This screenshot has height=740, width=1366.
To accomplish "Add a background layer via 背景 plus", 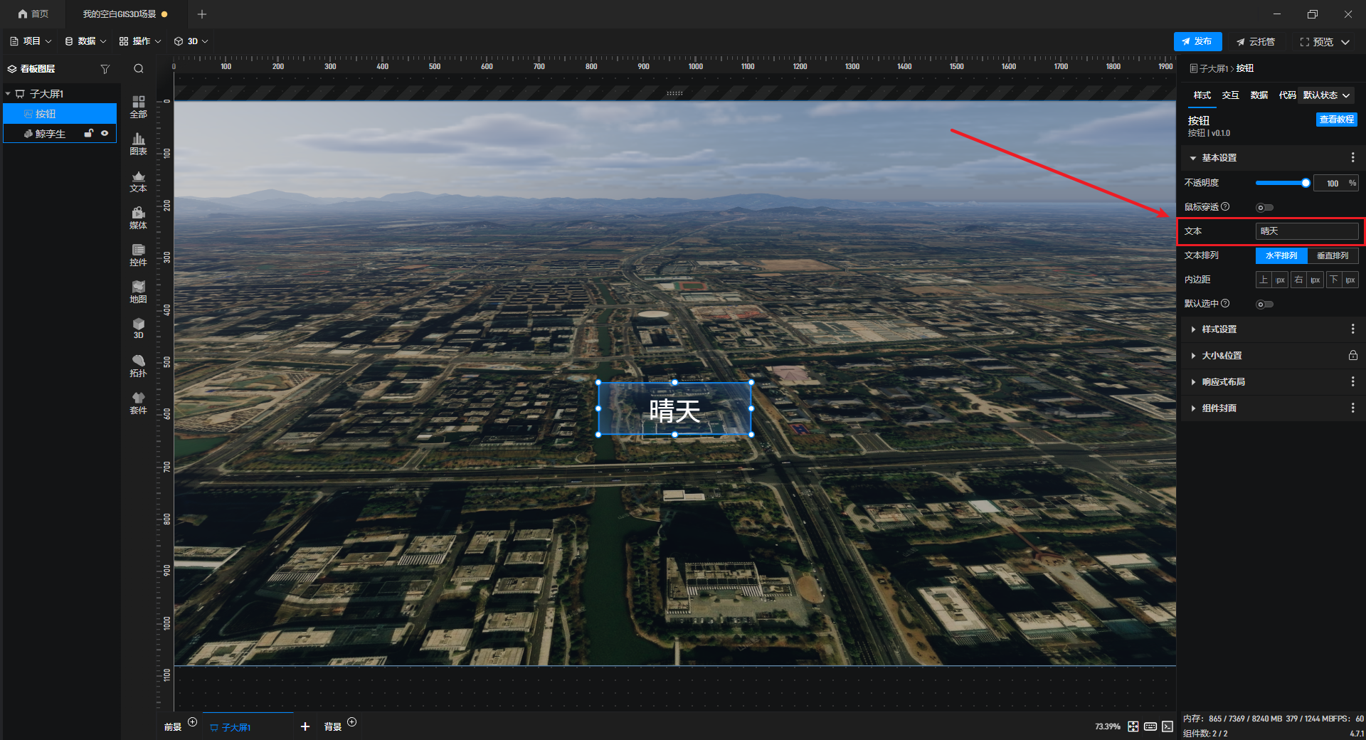I will point(351,722).
